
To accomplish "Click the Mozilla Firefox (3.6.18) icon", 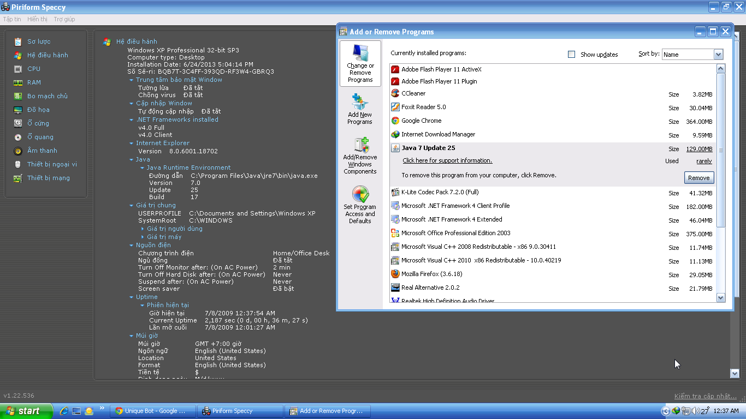I will click(x=395, y=274).
